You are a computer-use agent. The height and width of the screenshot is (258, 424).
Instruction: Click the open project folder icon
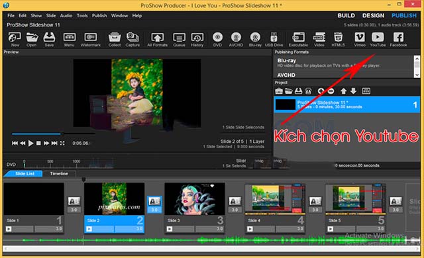click(x=289, y=91)
